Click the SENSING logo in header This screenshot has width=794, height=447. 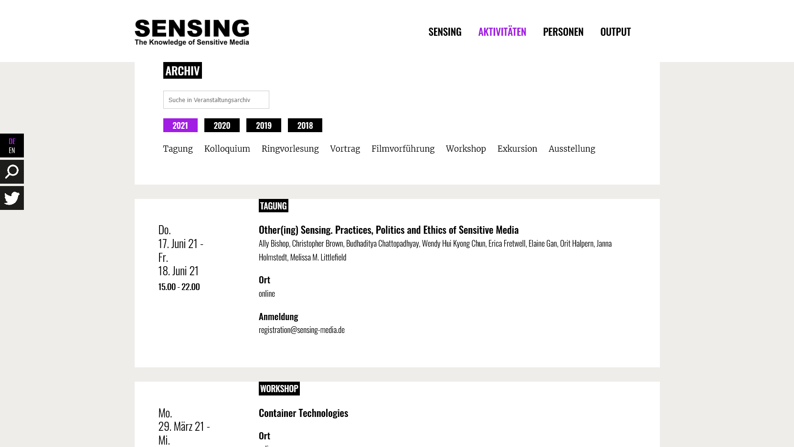pos(191,32)
